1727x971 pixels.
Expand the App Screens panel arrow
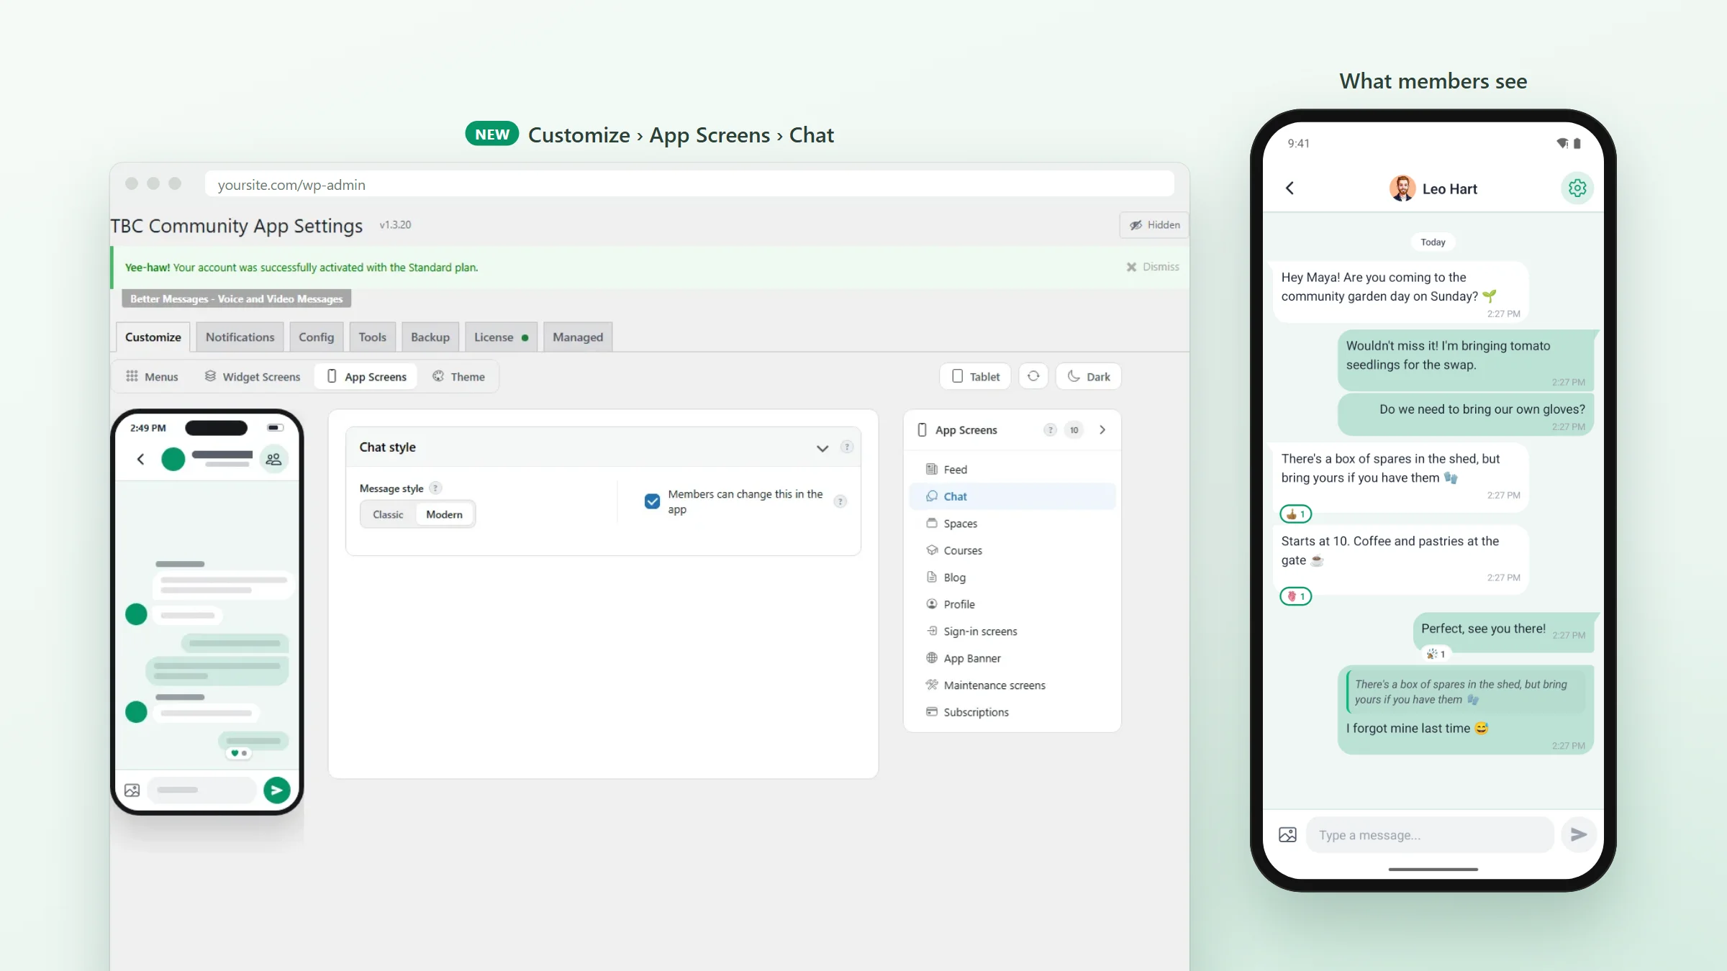[x=1102, y=430]
